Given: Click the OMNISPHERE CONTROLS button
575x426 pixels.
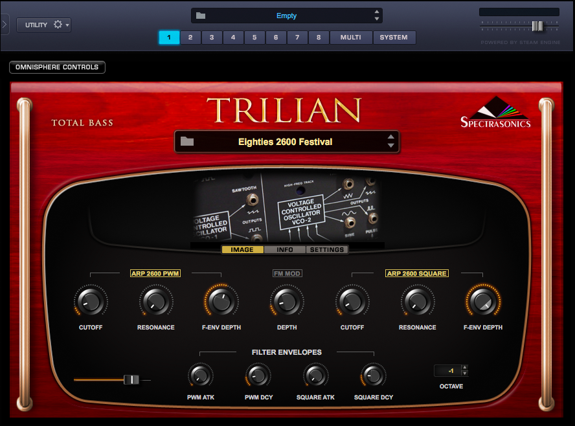Looking at the screenshot, I should pos(57,67).
